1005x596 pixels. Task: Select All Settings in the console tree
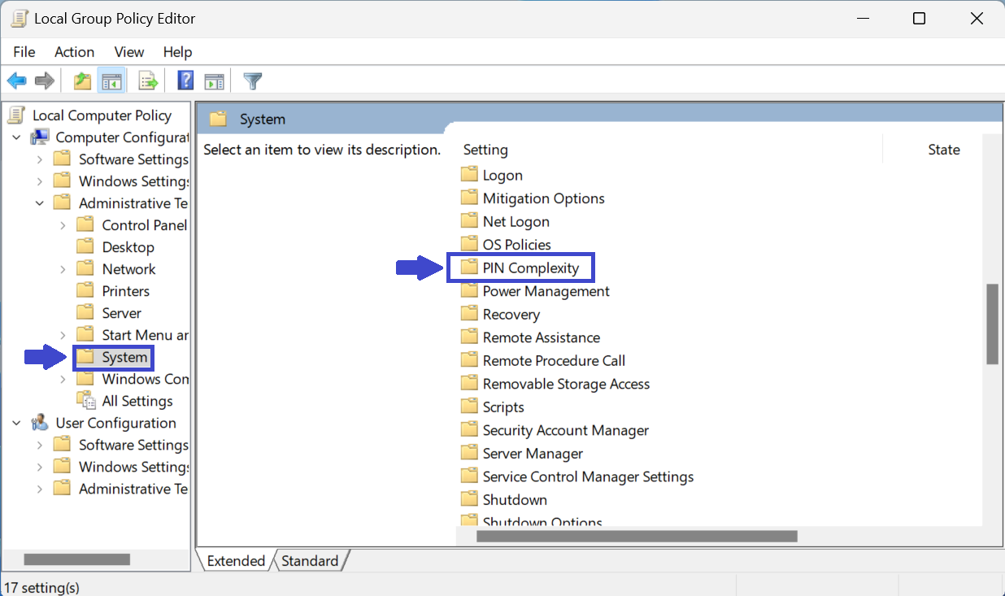[137, 401]
